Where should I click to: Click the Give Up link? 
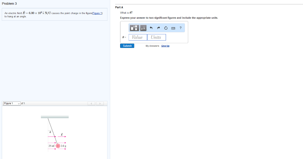pyautogui.click(x=165, y=46)
